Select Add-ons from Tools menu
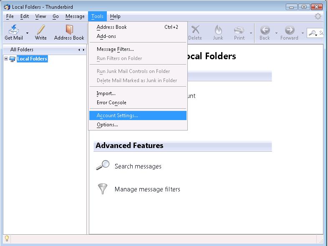Viewport: 328px width, 246px height. pyautogui.click(x=138, y=36)
